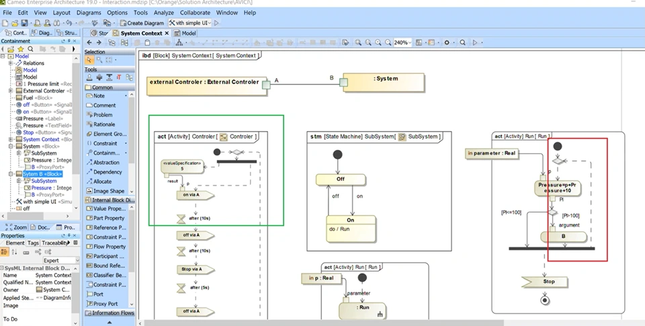645x326 pixels.
Task: Collapse the Sytem B block tree node
Action: [11, 174]
